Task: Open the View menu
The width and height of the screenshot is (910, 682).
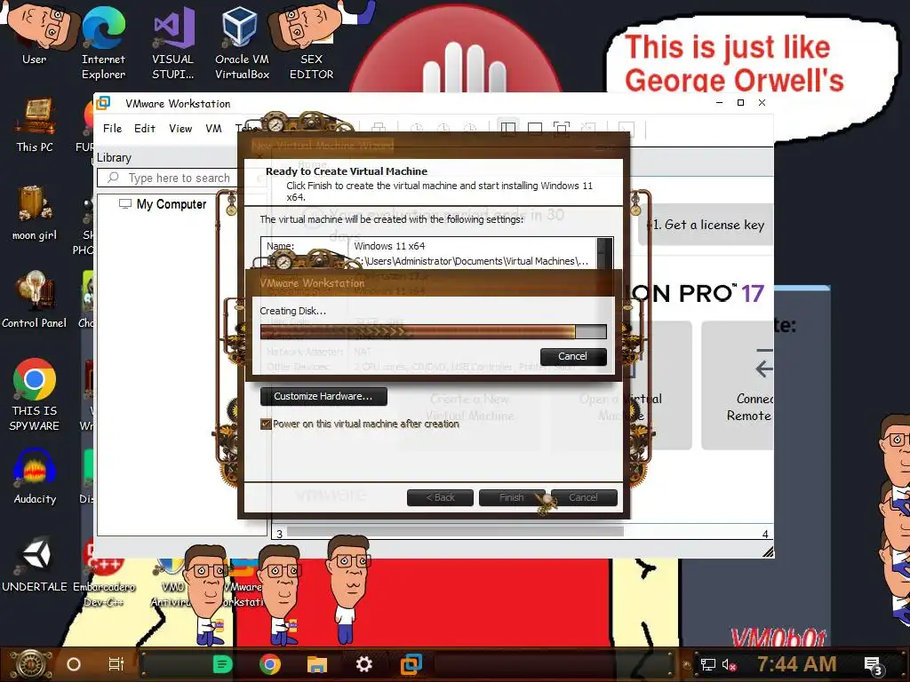Action: (x=180, y=128)
